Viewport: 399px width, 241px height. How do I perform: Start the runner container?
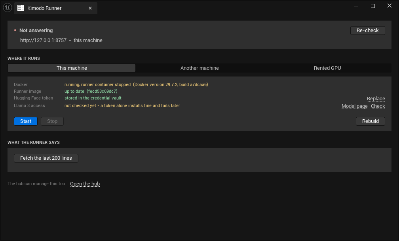coord(26,121)
